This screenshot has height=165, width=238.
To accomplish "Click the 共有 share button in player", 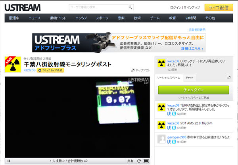I will tap(130, 161).
